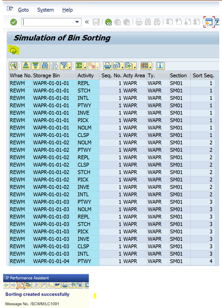Viewport: 222px width, 308px height.
Task: Sort the table in descending order
Action: [36, 66]
